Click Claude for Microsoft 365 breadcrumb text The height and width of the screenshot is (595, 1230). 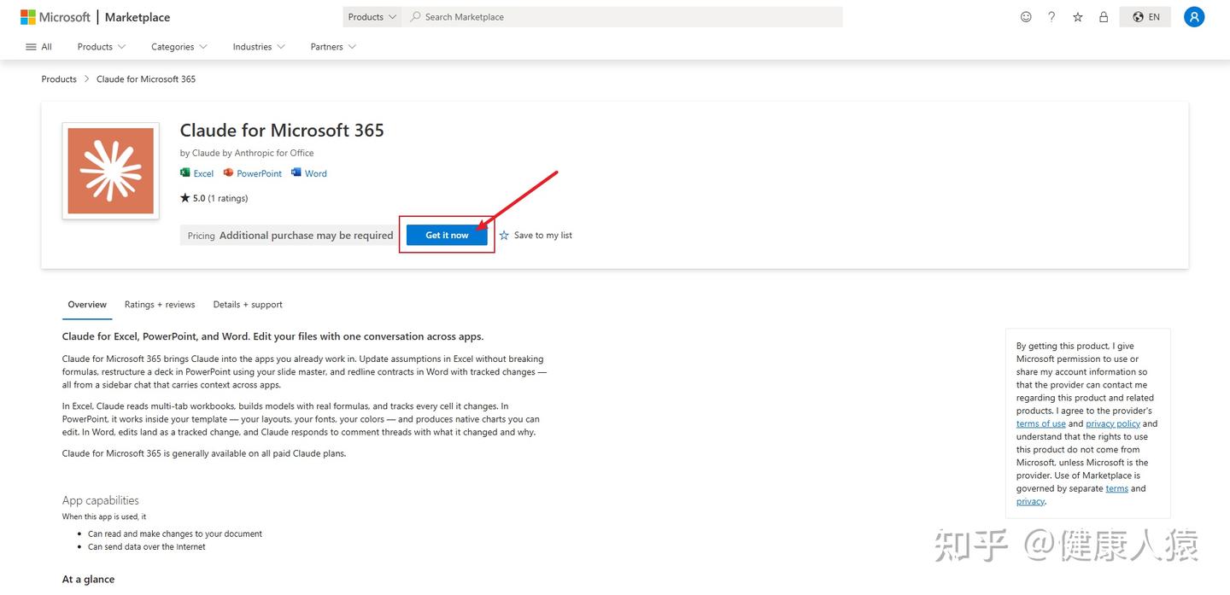[x=146, y=79]
